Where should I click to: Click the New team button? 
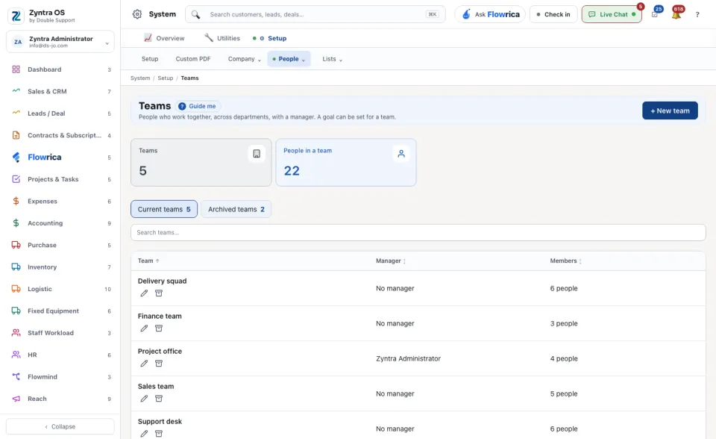670,110
